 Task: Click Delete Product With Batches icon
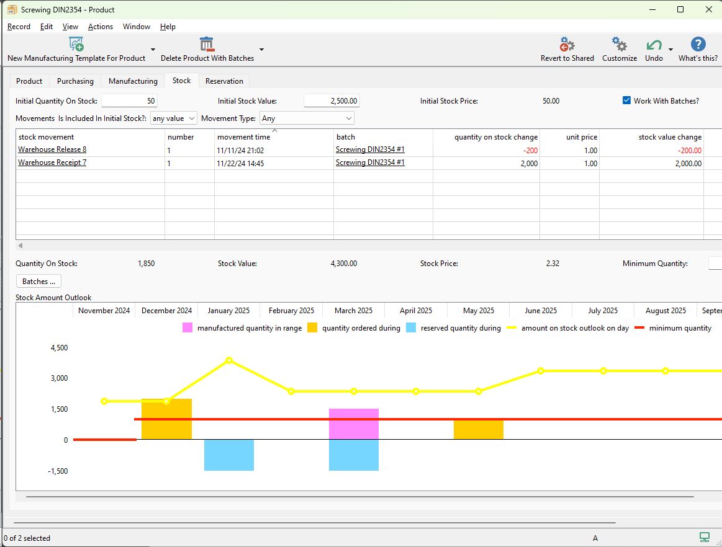coord(207,45)
